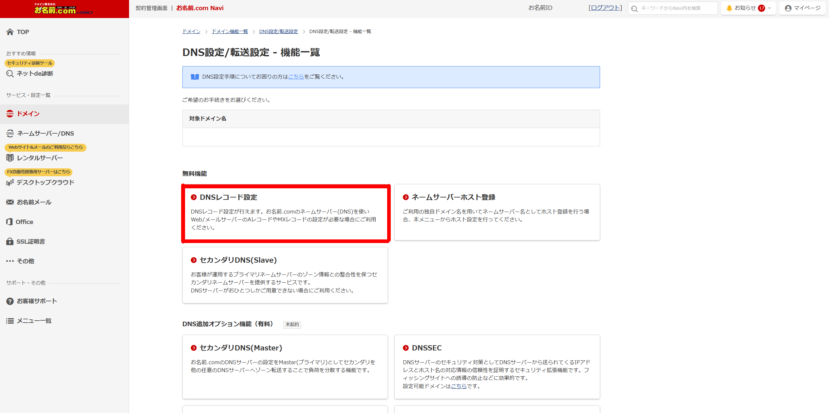Image resolution: width=829 pixels, height=413 pixels.
Task: Expand the お知らせ dropdown chevron
Action: pyautogui.click(x=769, y=8)
